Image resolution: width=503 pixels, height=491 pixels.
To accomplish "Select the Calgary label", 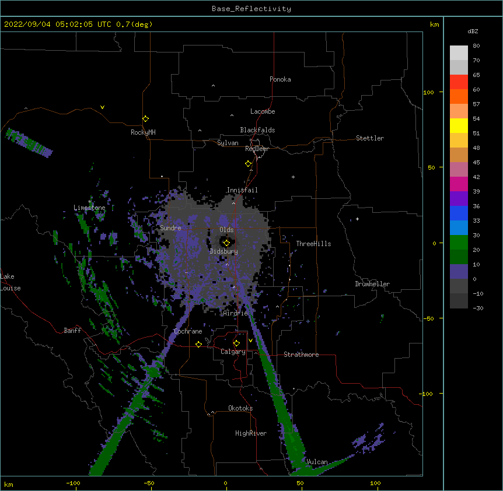I will tap(233, 352).
